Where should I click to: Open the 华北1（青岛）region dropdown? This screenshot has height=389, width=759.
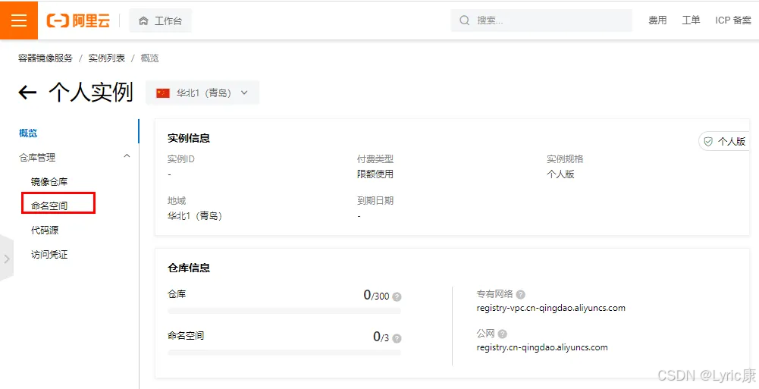coord(202,93)
